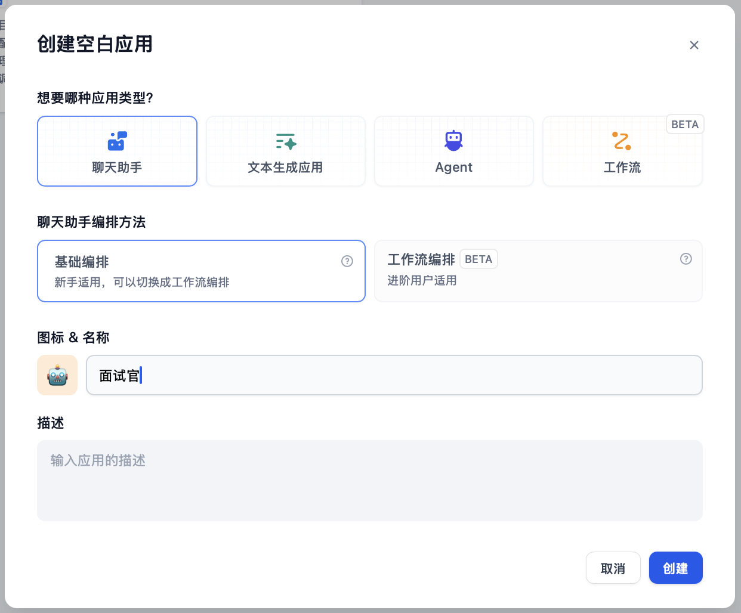The image size is (741, 613).
Task: Click the purple Agent robot icon
Action: point(453,141)
